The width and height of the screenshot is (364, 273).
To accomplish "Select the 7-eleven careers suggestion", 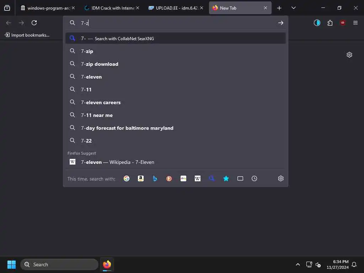I will 176,102.
